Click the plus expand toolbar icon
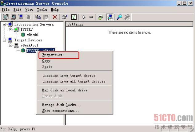Image resolution: width=195 pixels, height=132 pixels. [83, 17]
